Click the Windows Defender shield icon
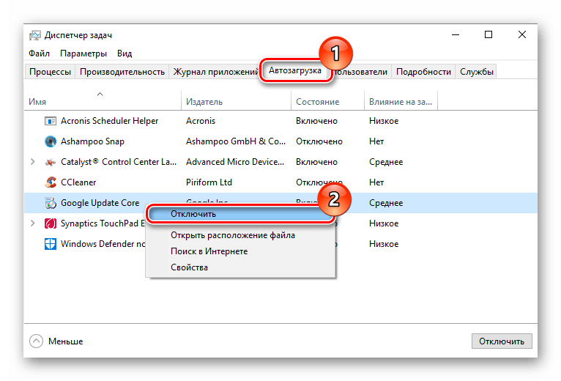The image size is (561, 381). coord(51,244)
